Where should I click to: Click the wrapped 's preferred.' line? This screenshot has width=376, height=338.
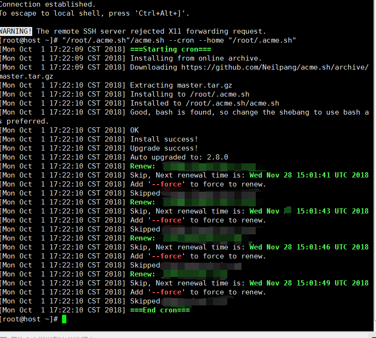click(24, 121)
